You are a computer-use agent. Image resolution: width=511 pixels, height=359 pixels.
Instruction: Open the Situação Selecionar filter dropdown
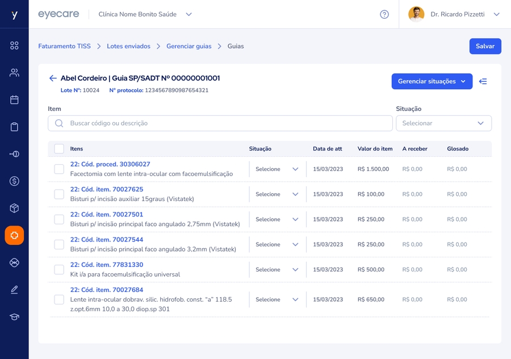click(443, 123)
